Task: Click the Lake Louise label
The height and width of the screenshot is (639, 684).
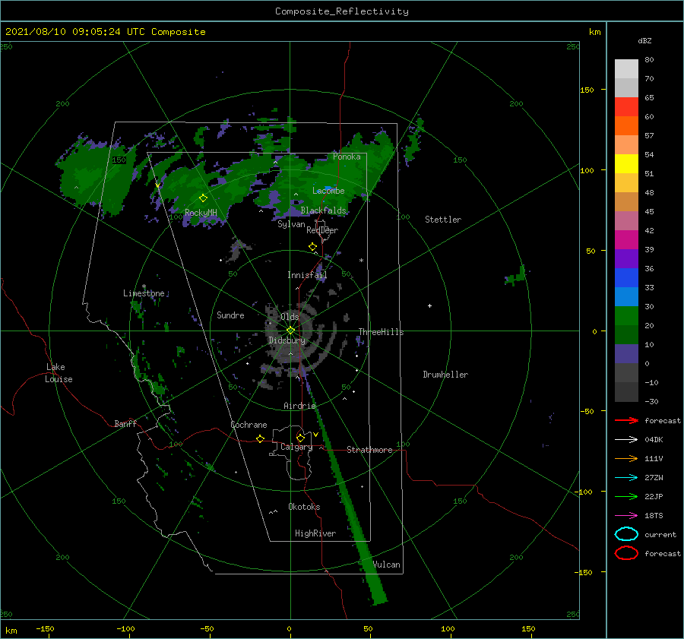Action: point(59,373)
